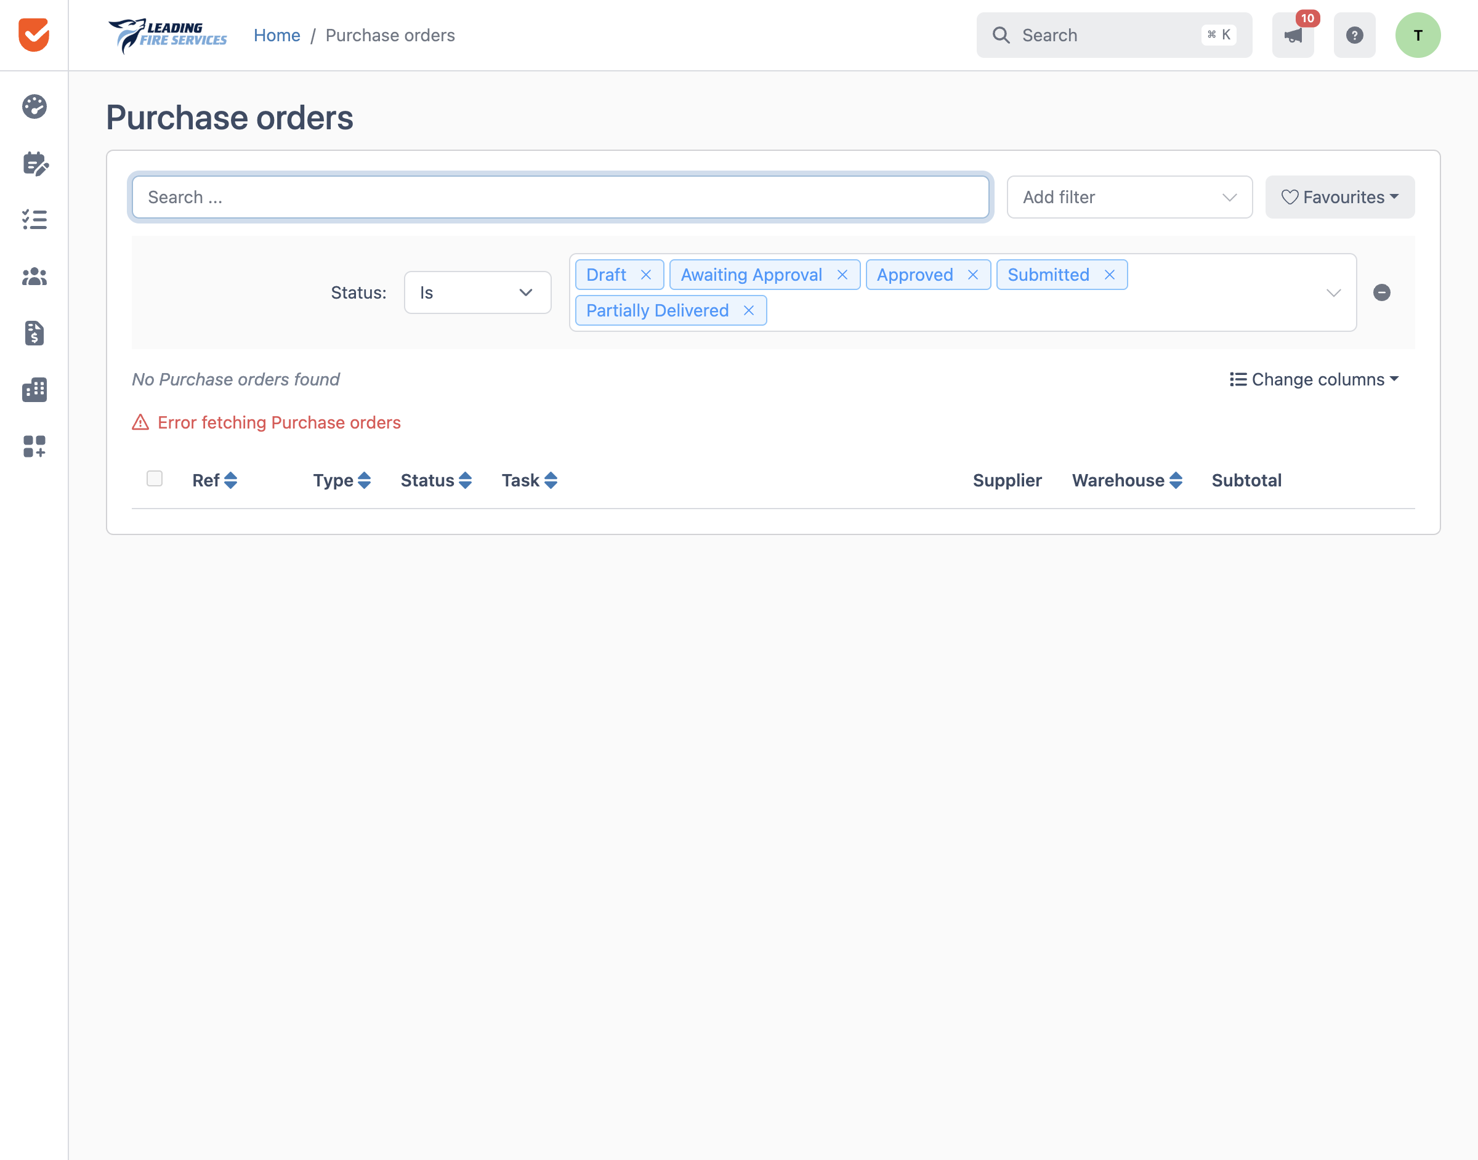Viewport: 1478px width, 1160px height.
Task: Open the orange shield app logo
Action: tap(34, 34)
